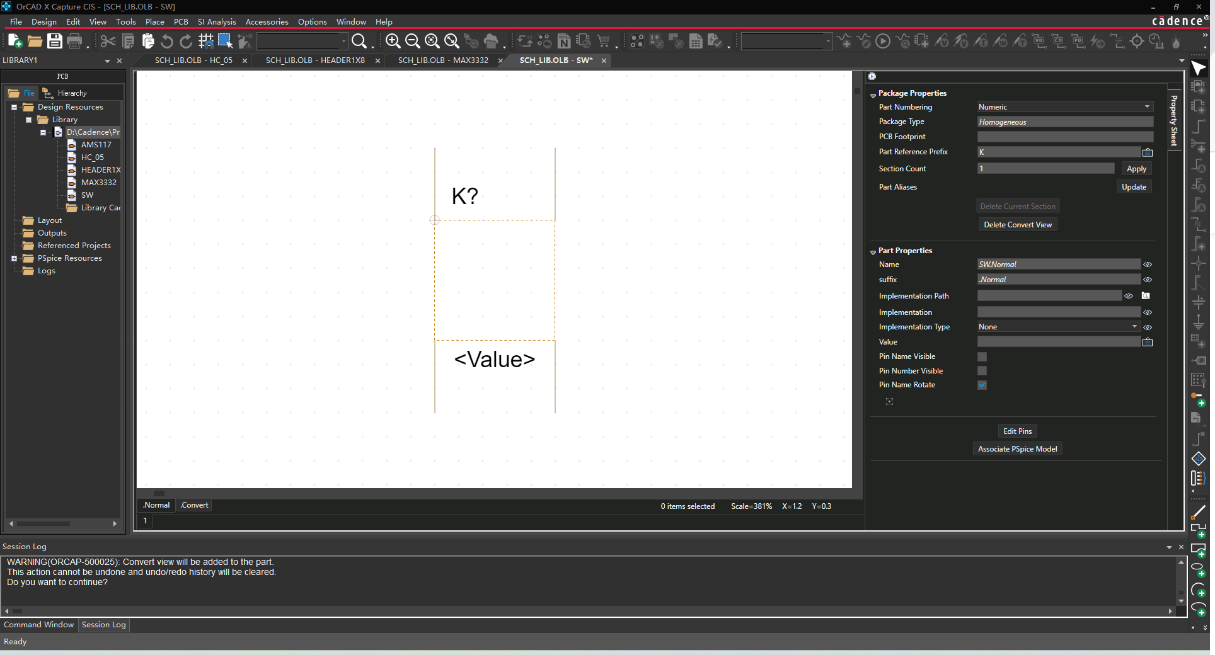
Task: Click the Edit Pins button
Action: [1017, 431]
